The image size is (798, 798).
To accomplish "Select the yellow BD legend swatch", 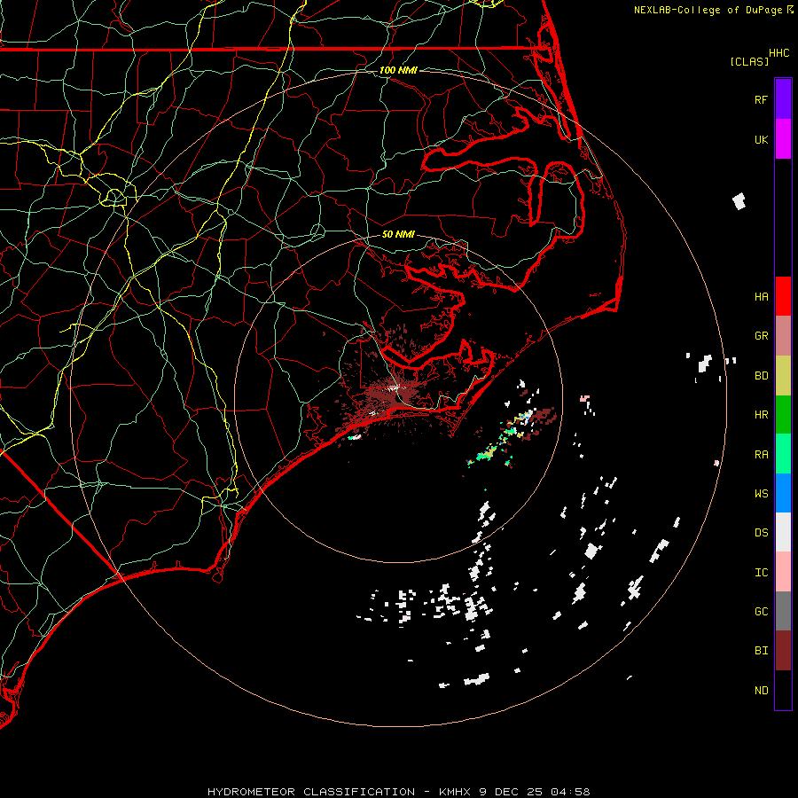I will (x=783, y=376).
